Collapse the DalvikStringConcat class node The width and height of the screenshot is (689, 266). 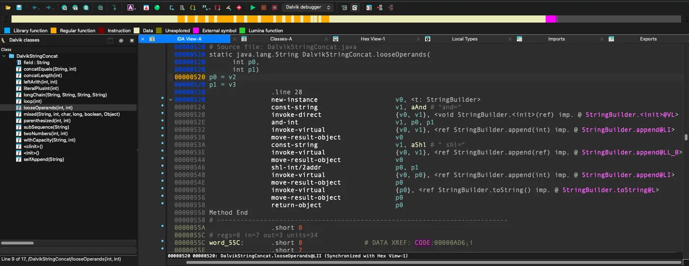(4, 56)
